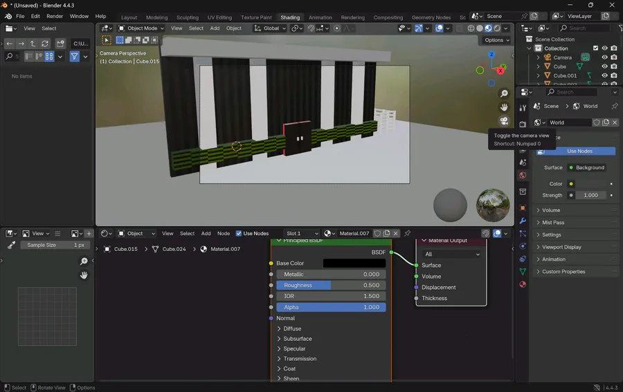Toggle the camera view icon in viewport

(504, 120)
